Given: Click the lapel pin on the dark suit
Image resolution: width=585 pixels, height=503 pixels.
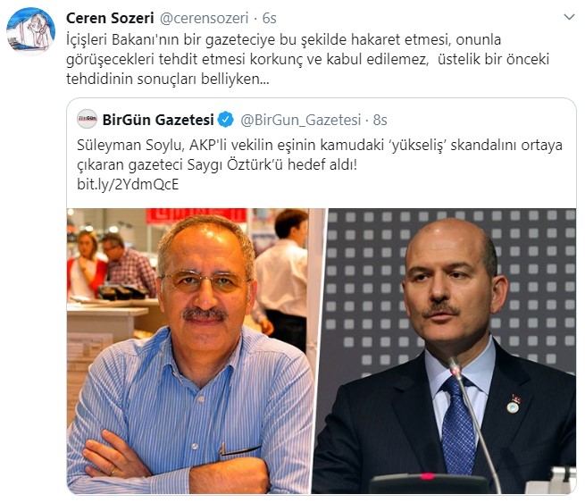Looking at the screenshot, I should (514, 405).
